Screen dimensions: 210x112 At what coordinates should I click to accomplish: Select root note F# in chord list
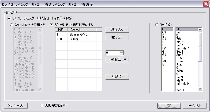[x=167, y=48]
